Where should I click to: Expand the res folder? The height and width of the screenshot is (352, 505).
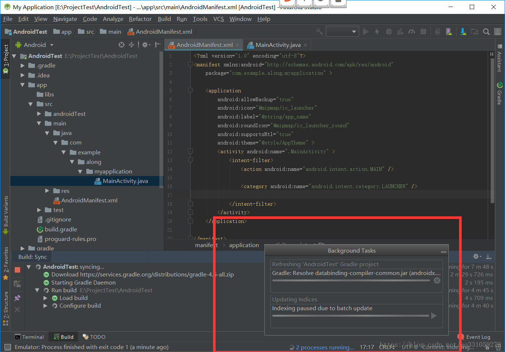(47, 191)
